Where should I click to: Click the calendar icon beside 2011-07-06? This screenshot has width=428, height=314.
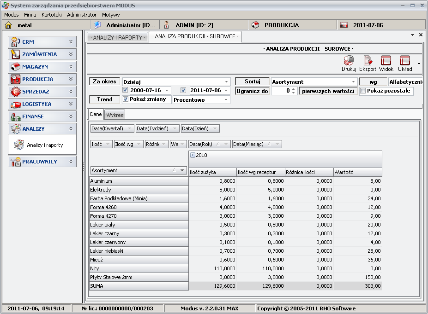(x=344, y=25)
